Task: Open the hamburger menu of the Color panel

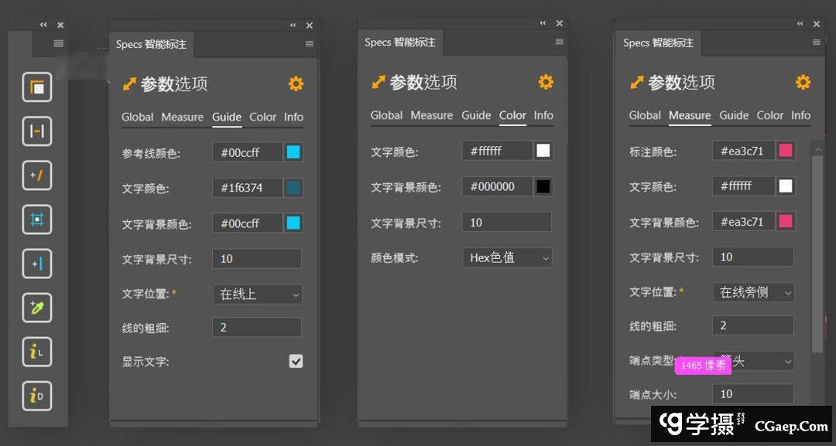Action: (559, 43)
